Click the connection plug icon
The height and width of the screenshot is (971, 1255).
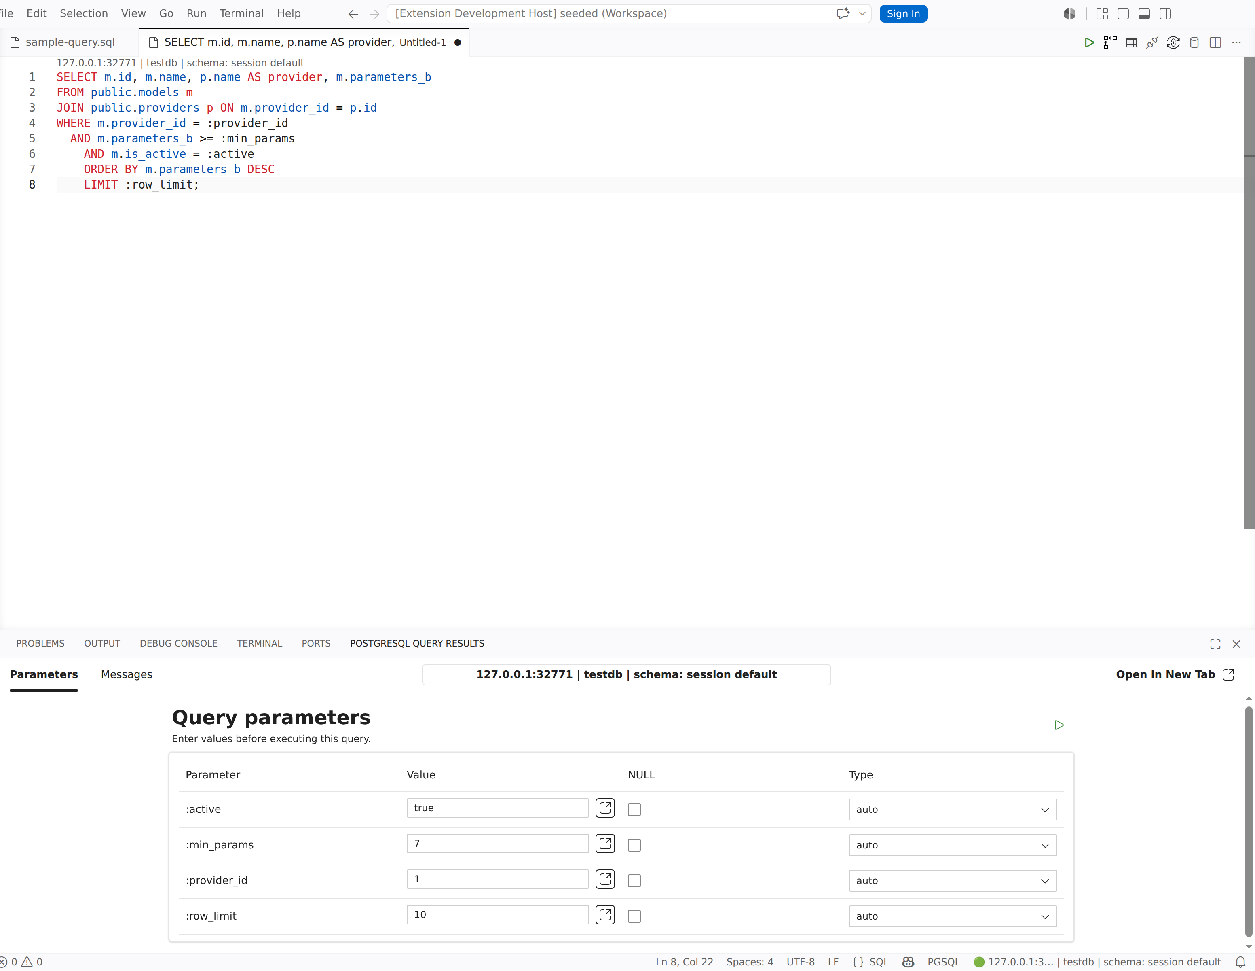pyautogui.click(x=1152, y=42)
